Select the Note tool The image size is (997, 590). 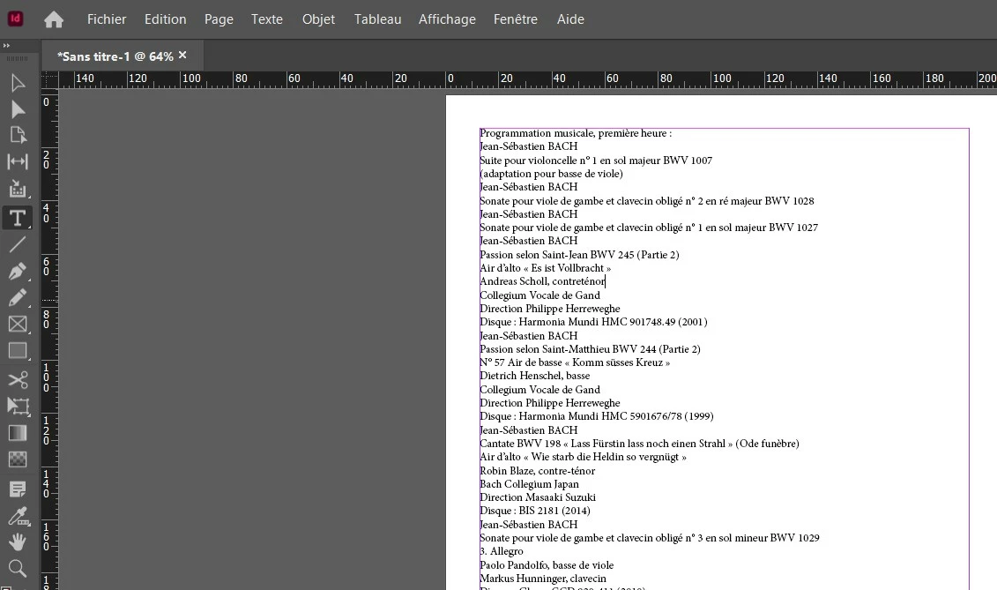[18, 489]
